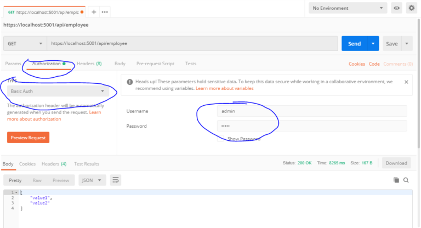
Task: Expand the JSON format dropdown
Action: [x=93, y=180]
